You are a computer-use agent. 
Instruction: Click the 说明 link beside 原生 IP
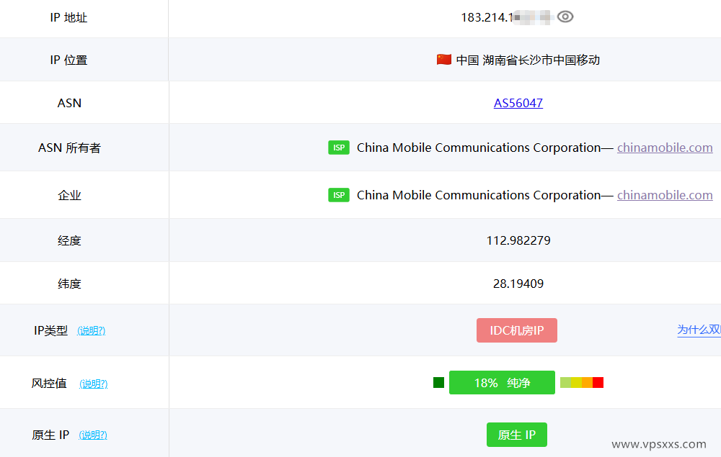[94, 435]
